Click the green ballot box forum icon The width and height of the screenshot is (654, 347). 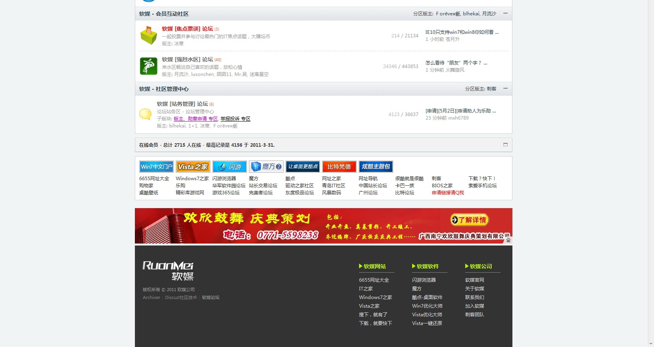149,36
